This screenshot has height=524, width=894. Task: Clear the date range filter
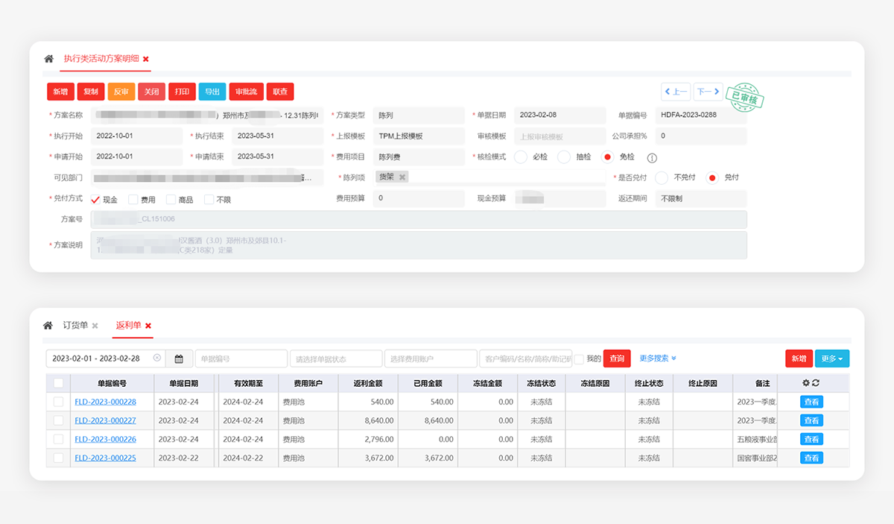(x=156, y=359)
